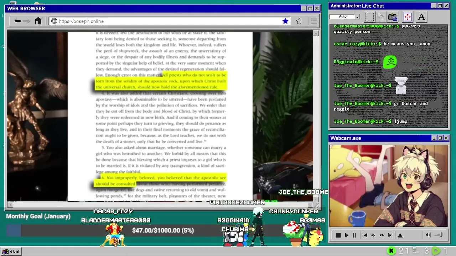456x256 pixels.
Task: Click the CHUNKYDUNKER avatar name label
Action: pos(294,212)
